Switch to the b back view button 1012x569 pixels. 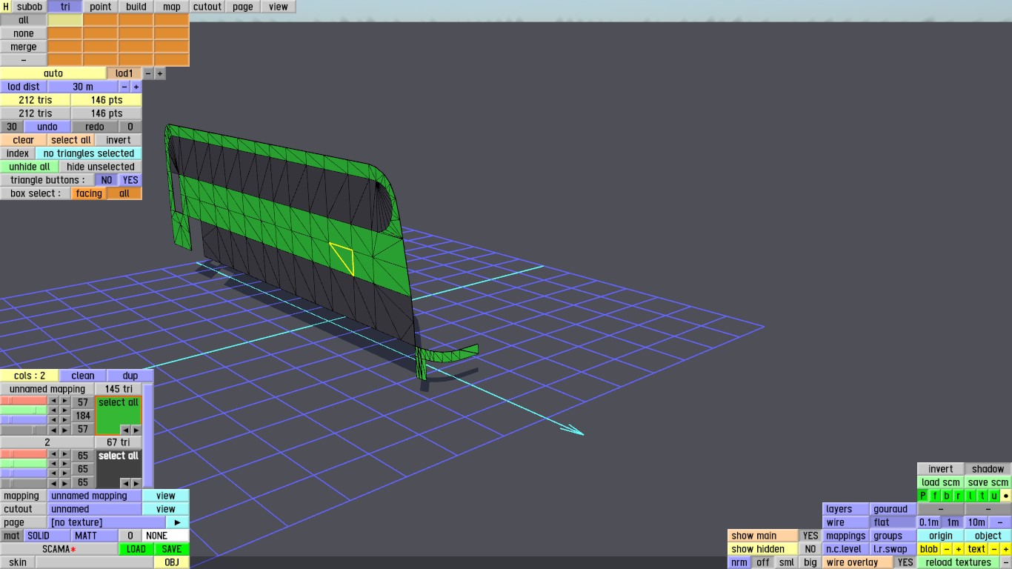947,496
